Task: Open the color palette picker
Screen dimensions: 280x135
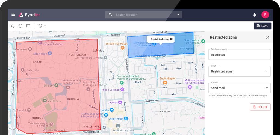Action: point(42,26)
